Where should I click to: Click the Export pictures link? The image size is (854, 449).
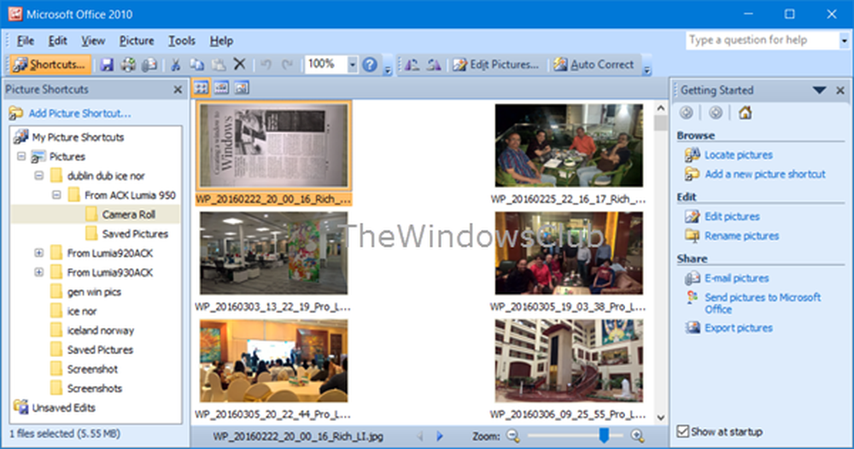click(x=738, y=328)
